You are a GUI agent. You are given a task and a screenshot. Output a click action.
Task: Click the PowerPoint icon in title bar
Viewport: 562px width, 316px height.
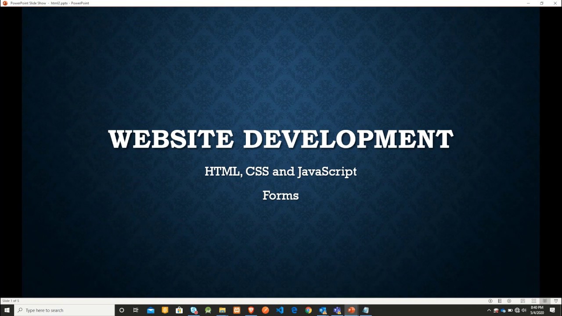[5, 3]
